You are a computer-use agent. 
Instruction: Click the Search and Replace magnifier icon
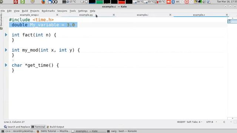point(5,127)
